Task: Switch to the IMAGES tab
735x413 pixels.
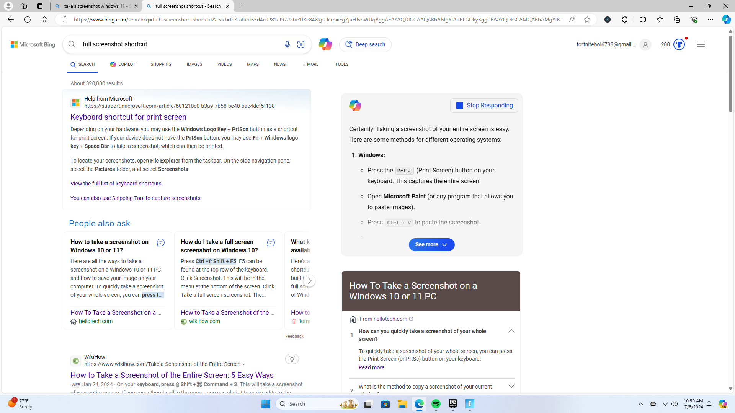Action: [194, 64]
